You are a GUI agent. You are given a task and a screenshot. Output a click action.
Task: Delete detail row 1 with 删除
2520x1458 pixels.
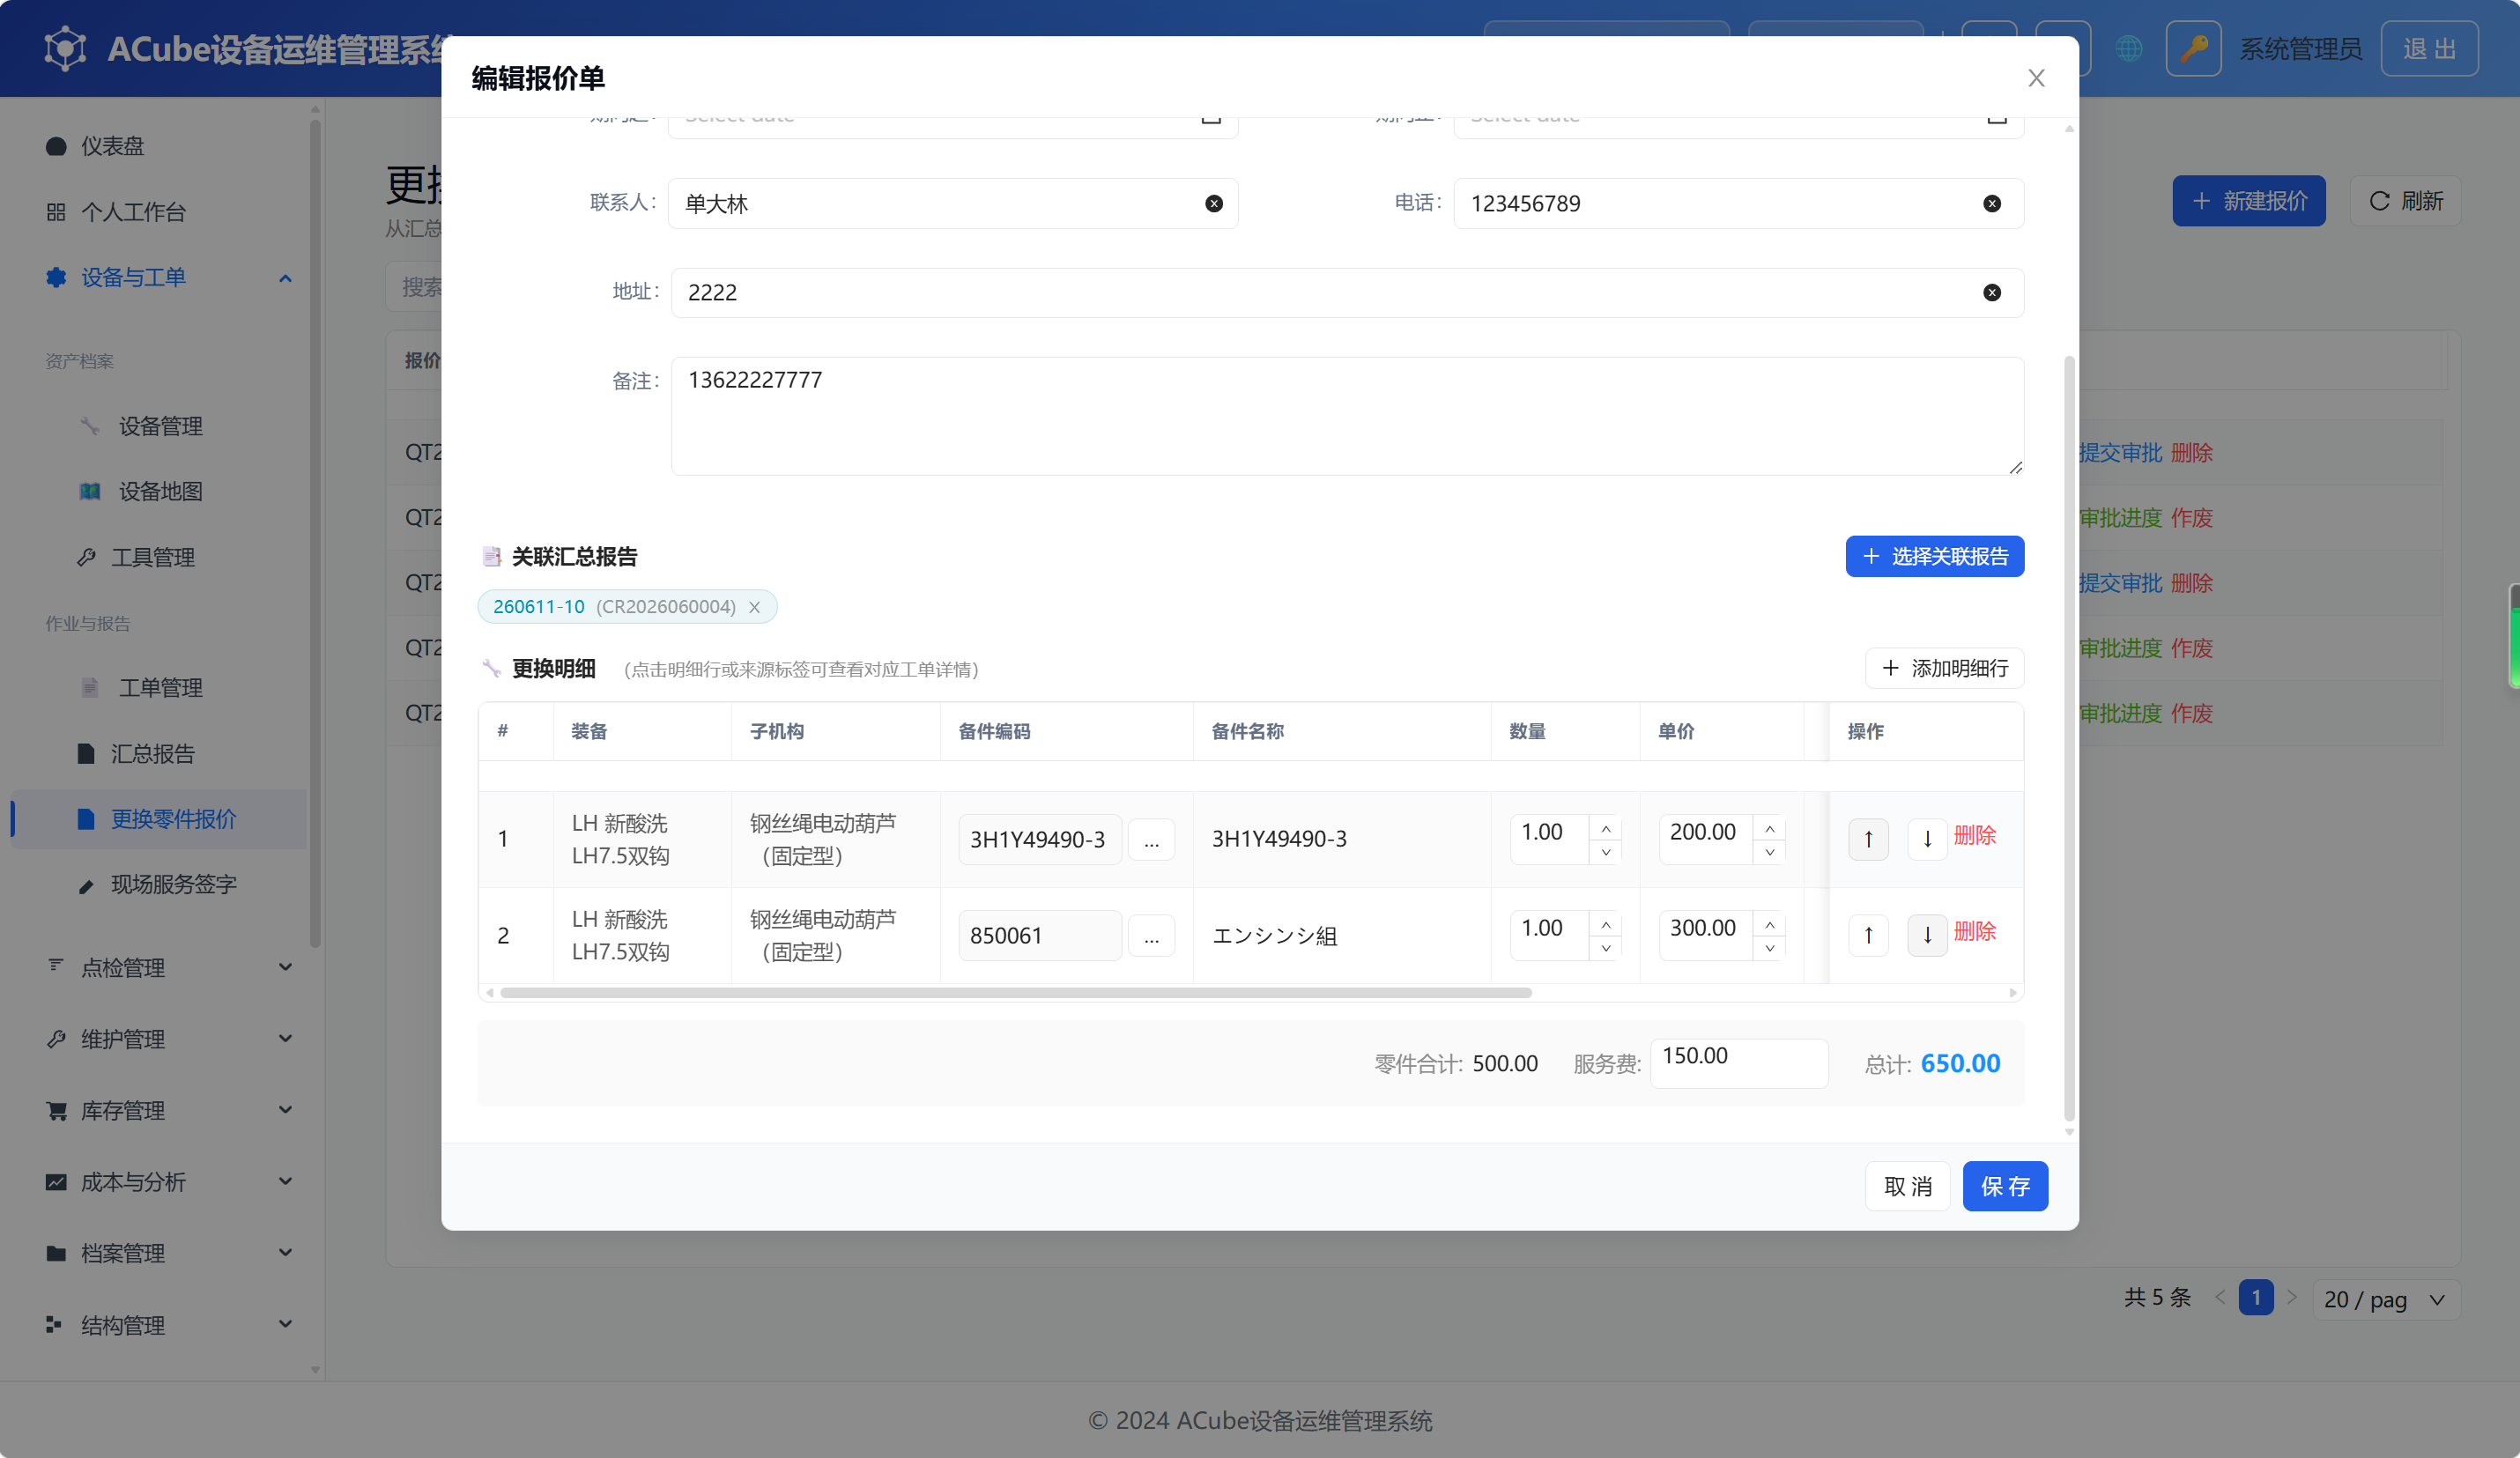(x=1974, y=836)
